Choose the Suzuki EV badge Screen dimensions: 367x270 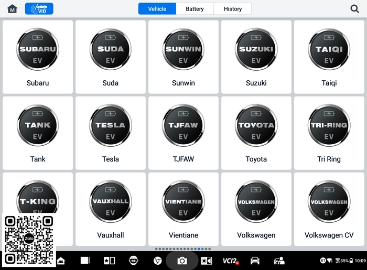click(256, 49)
